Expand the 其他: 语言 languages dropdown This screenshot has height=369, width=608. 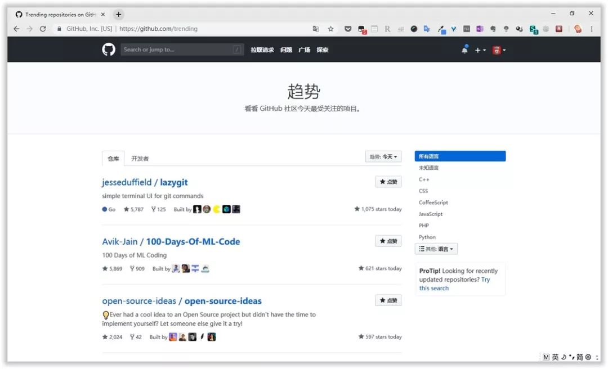[x=436, y=249]
